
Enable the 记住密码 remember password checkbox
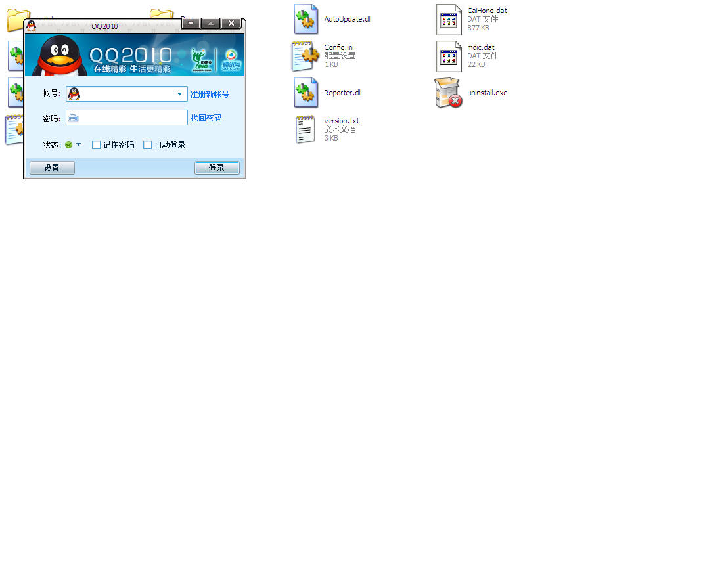click(96, 144)
